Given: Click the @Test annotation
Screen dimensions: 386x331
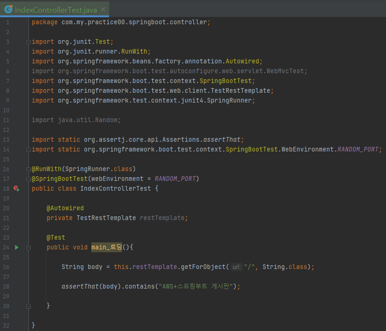Looking at the screenshot, I should point(56,237).
